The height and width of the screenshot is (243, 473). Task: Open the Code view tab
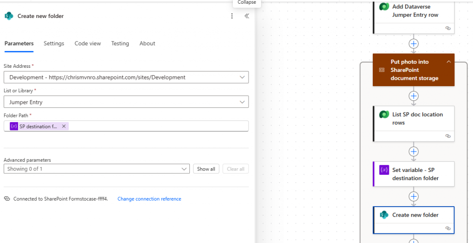coord(87,43)
